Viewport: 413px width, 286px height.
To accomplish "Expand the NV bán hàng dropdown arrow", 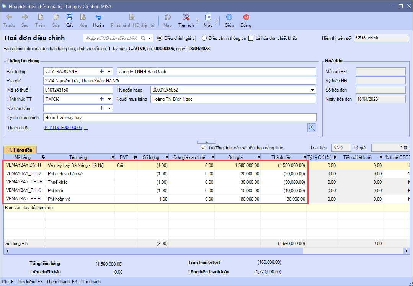I will tap(109, 108).
